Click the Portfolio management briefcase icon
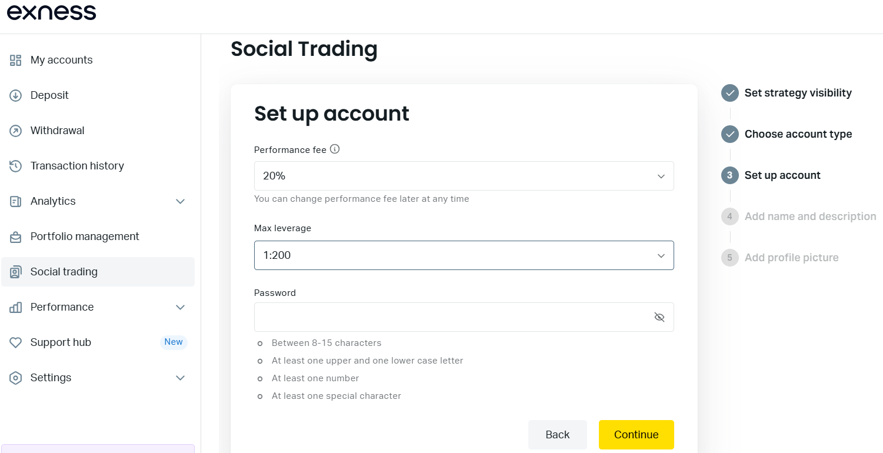The height and width of the screenshot is (453, 883). click(16, 237)
